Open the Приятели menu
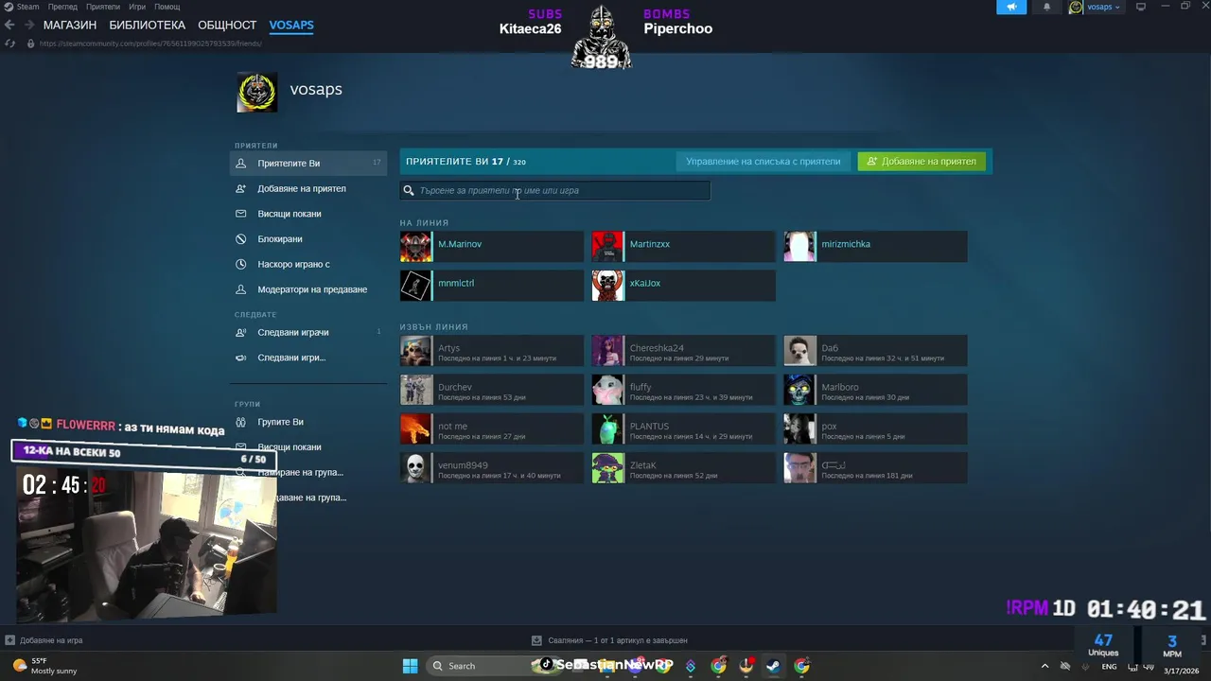This screenshot has width=1211, height=681. (x=103, y=7)
